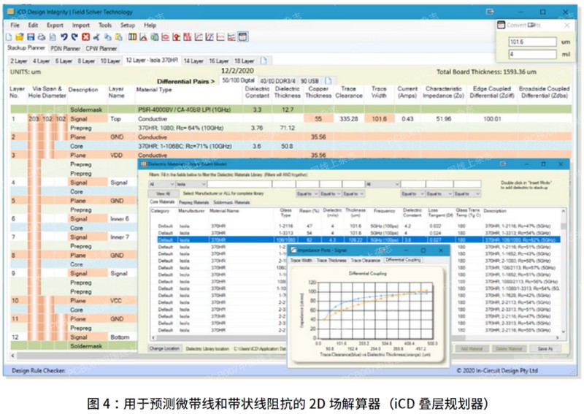This screenshot has width=584, height=414.
Task: Click the red bar chart toolbar icon
Action: point(188,37)
